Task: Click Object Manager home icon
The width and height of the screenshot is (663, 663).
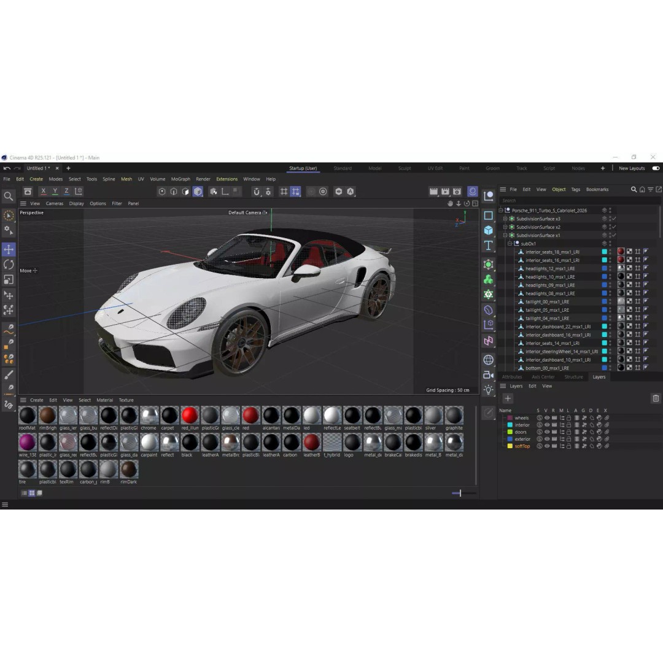Action: click(x=642, y=190)
